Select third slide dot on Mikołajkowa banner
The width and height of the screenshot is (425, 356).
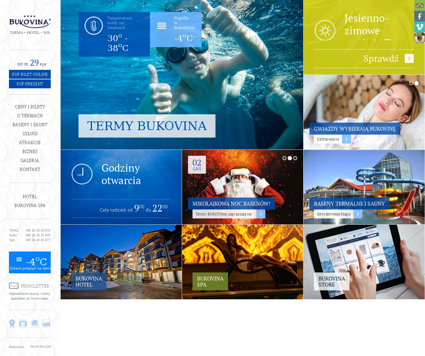(295, 158)
